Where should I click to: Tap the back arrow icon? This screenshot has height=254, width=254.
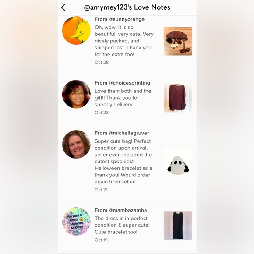63,7
